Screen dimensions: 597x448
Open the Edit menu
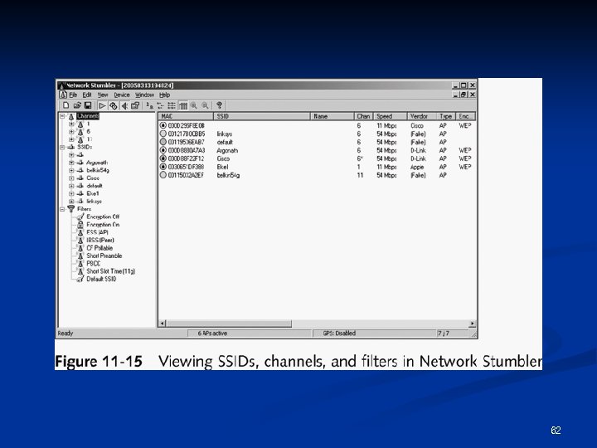tap(87, 95)
